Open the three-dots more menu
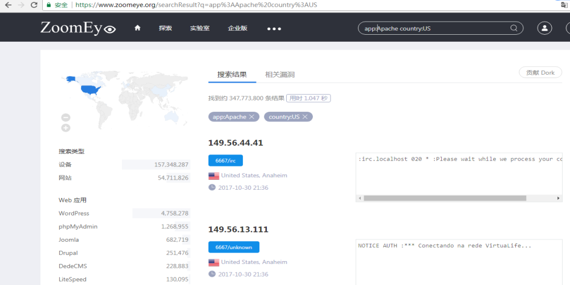Image resolution: width=570 pixels, height=285 pixels. click(x=274, y=28)
